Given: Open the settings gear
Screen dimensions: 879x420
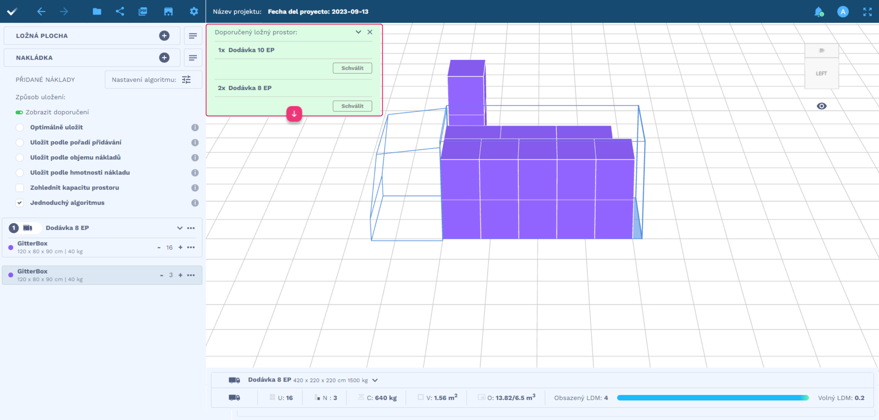Looking at the screenshot, I should pyautogui.click(x=194, y=12).
